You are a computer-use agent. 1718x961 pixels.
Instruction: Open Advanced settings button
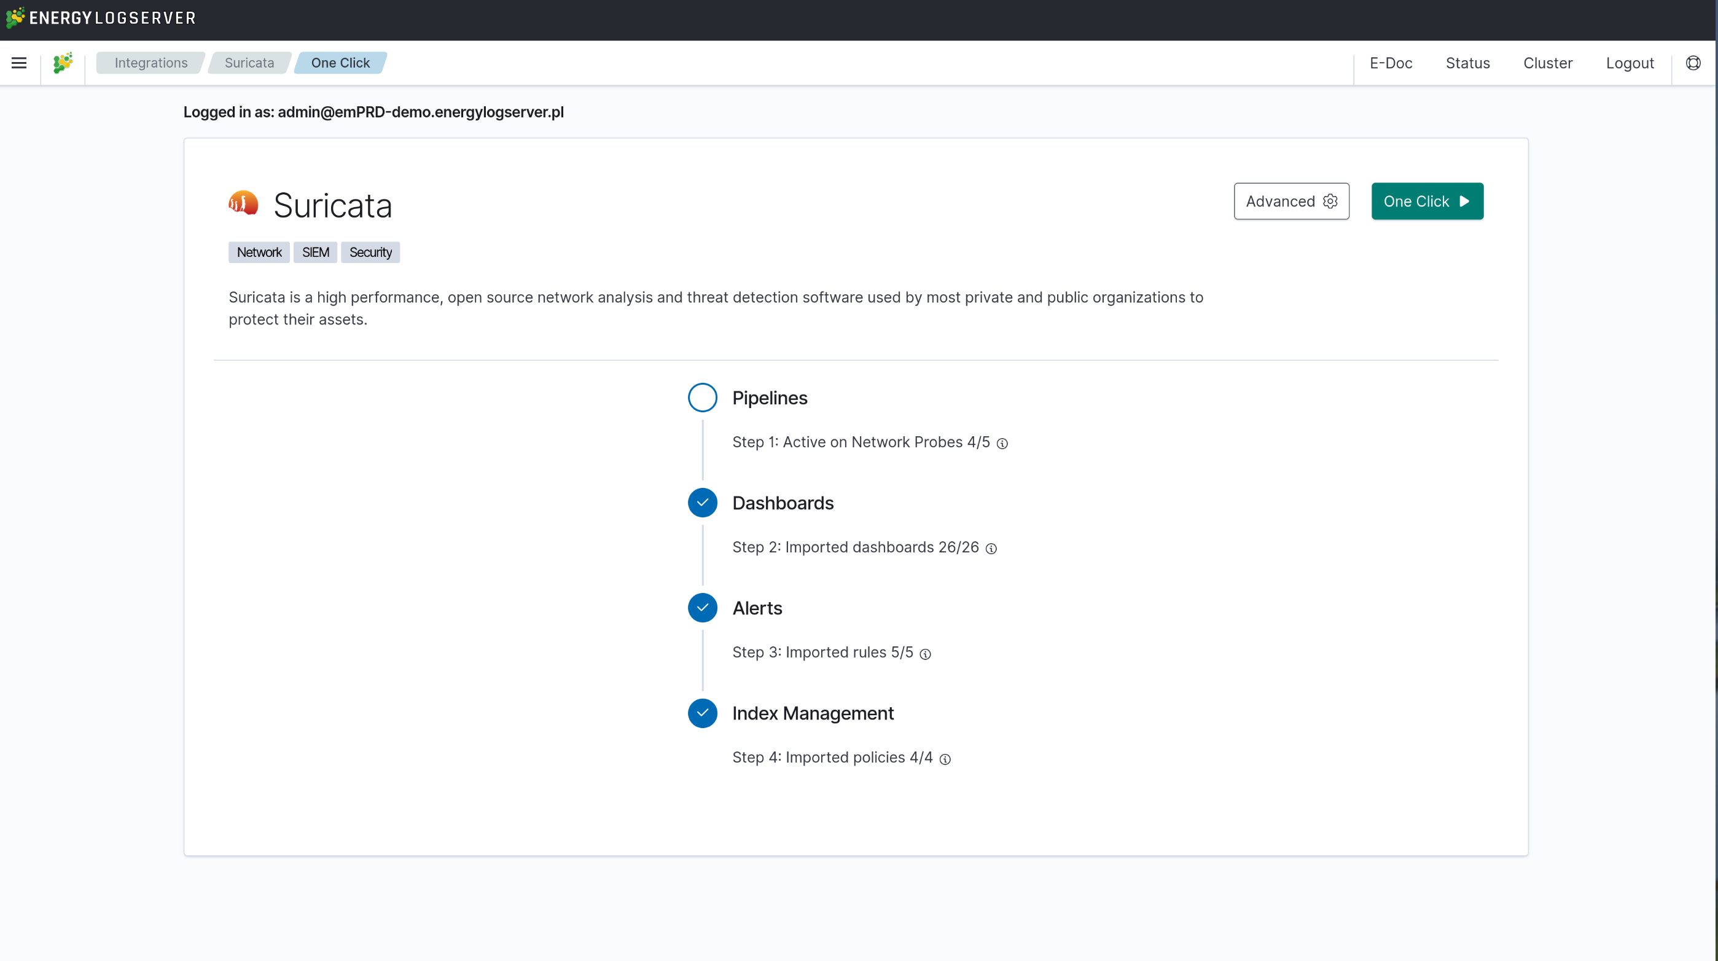coord(1291,201)
